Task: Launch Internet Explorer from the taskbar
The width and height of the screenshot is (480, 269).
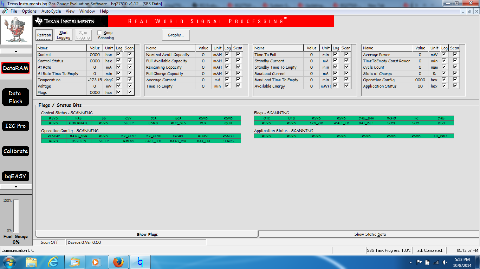Action: (x=53, y=262)
